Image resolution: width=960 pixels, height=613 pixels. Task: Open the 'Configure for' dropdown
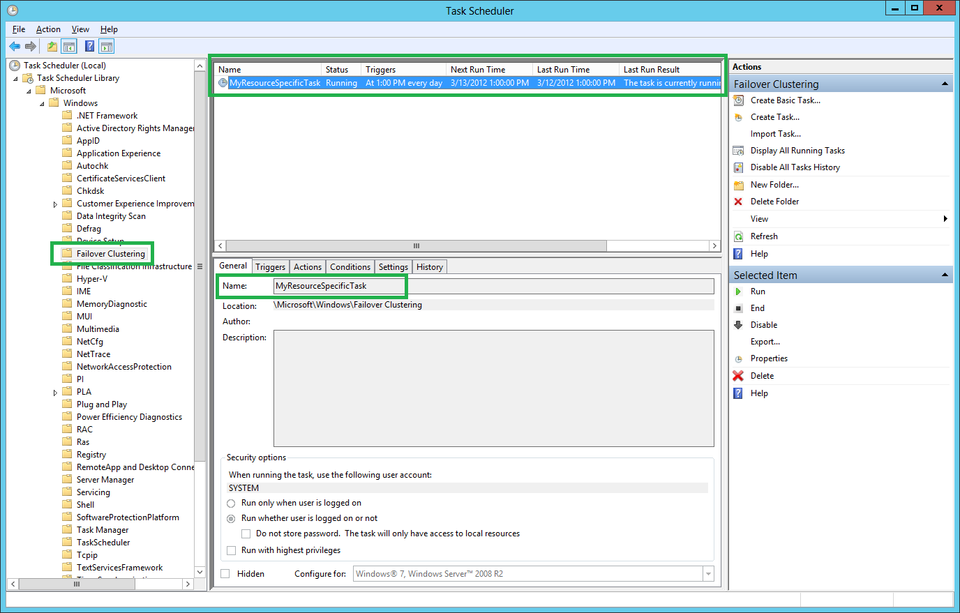click(708, 573)
